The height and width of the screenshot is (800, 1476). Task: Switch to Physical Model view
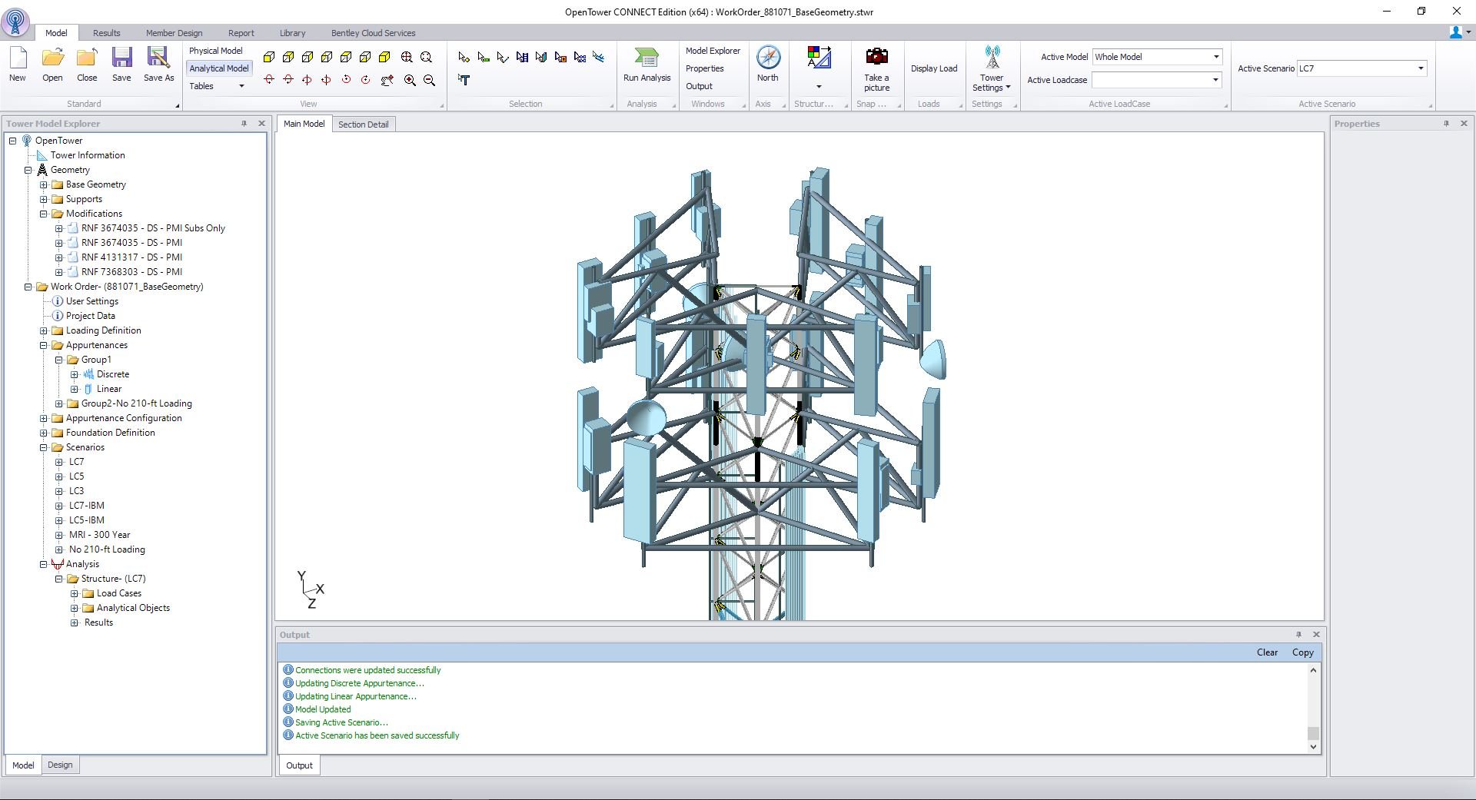coord(215,51)
